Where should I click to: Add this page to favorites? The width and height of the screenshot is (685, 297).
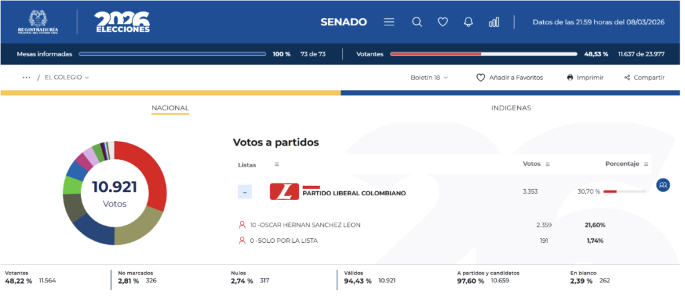pos(510,78)
